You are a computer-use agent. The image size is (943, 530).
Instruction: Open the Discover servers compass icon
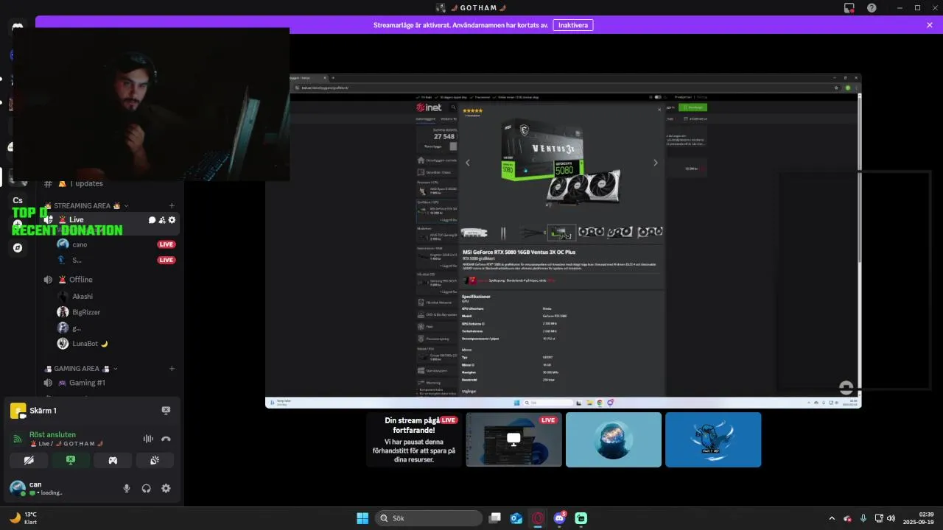coord(18,248)
